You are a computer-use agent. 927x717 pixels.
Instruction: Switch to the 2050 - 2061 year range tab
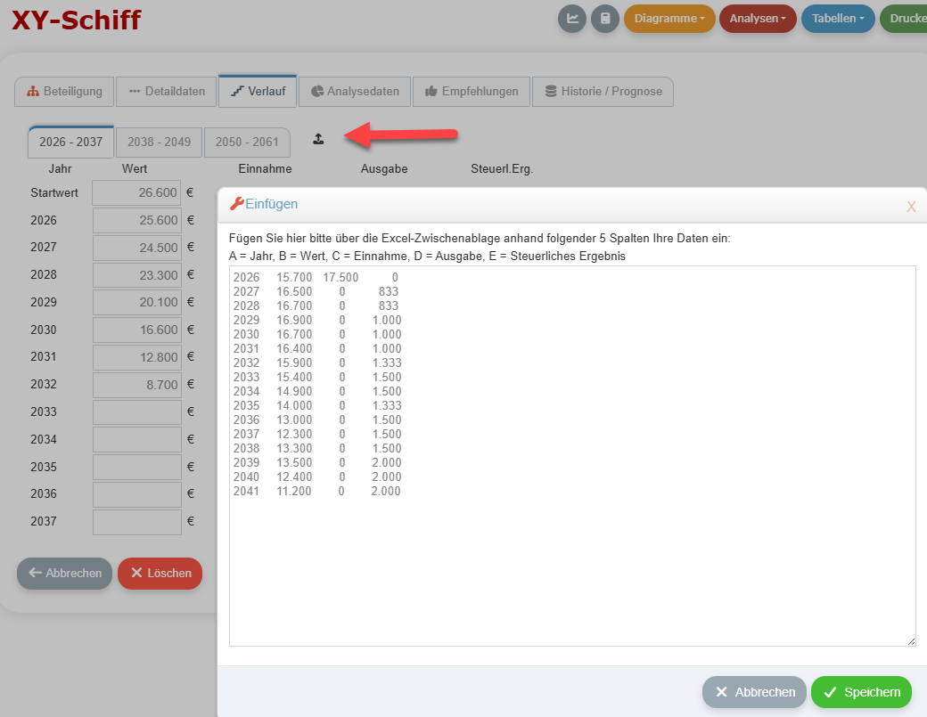(x=247, y=142)
